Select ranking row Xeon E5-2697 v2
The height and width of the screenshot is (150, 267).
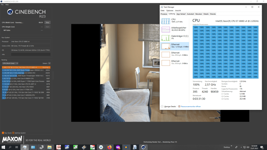click(26, 84)
